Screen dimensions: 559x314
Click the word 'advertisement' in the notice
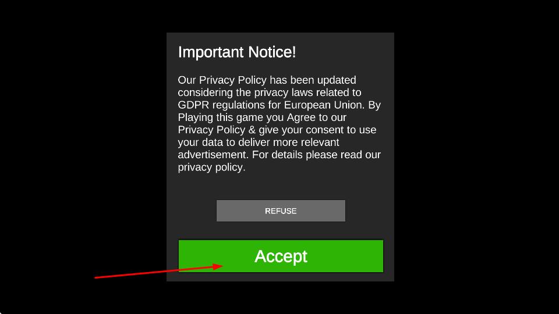point(212,155)
